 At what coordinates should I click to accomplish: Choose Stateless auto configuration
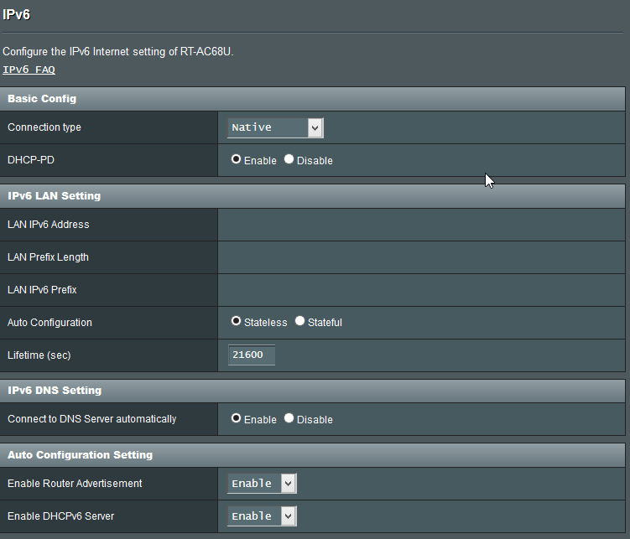(236, 321)
